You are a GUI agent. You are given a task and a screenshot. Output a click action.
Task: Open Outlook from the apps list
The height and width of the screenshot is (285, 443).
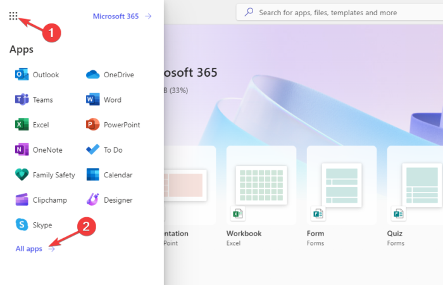[x=37, y=75]
